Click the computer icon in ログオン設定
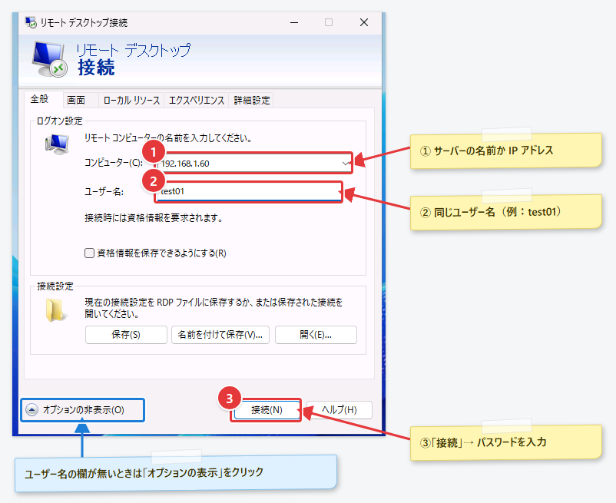Screen dimensions: 616x503 [x=57, y=144]
